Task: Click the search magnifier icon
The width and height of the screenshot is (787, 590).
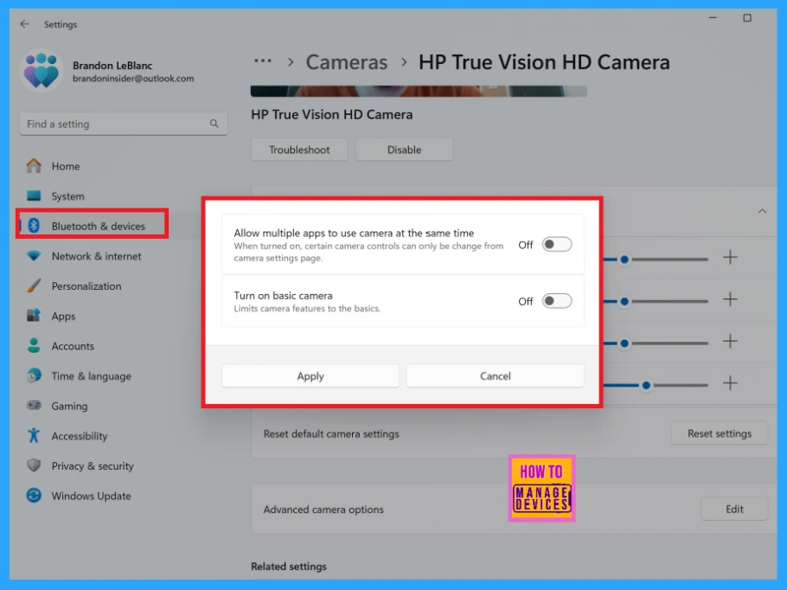Action: 214,124
